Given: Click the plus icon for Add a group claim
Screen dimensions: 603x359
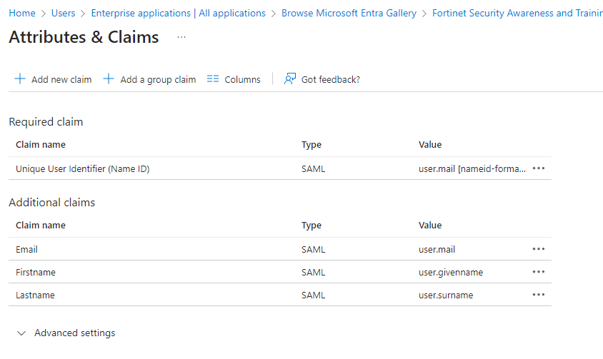Looking at the screenshot, I should click(109, 79).
